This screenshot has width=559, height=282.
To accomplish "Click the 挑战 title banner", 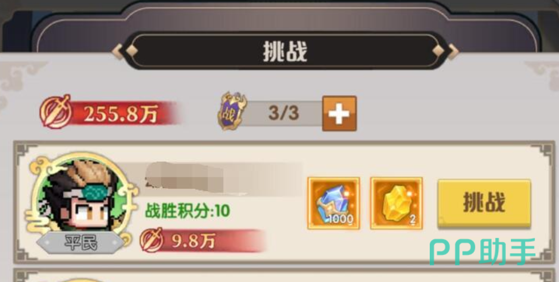I will point(285,52).
